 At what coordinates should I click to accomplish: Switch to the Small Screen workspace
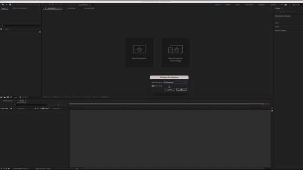(249, 5)
